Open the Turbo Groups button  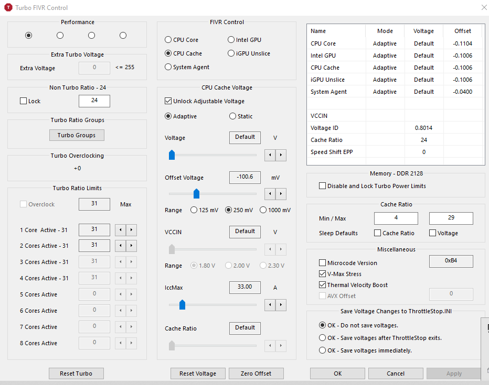77,135
